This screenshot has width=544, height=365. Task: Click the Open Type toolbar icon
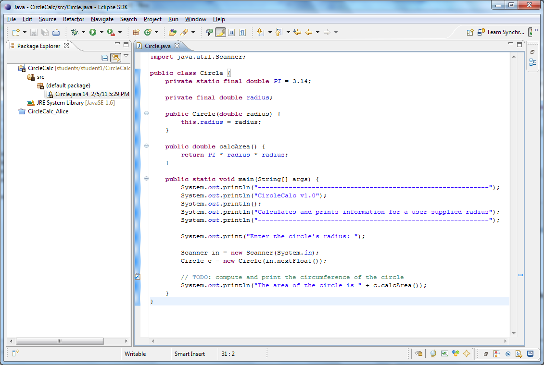point(173,32)
